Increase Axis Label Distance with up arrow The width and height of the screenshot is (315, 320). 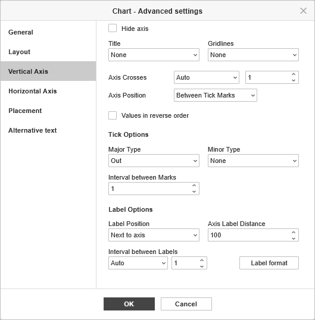294,232
